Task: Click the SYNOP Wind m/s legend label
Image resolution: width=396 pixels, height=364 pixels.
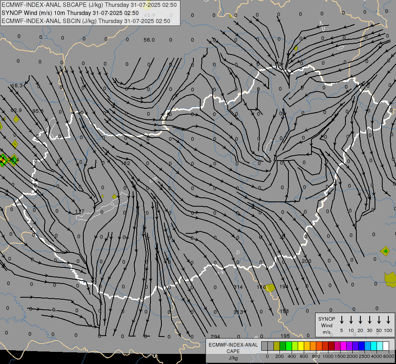Action: tap(326, 325)
